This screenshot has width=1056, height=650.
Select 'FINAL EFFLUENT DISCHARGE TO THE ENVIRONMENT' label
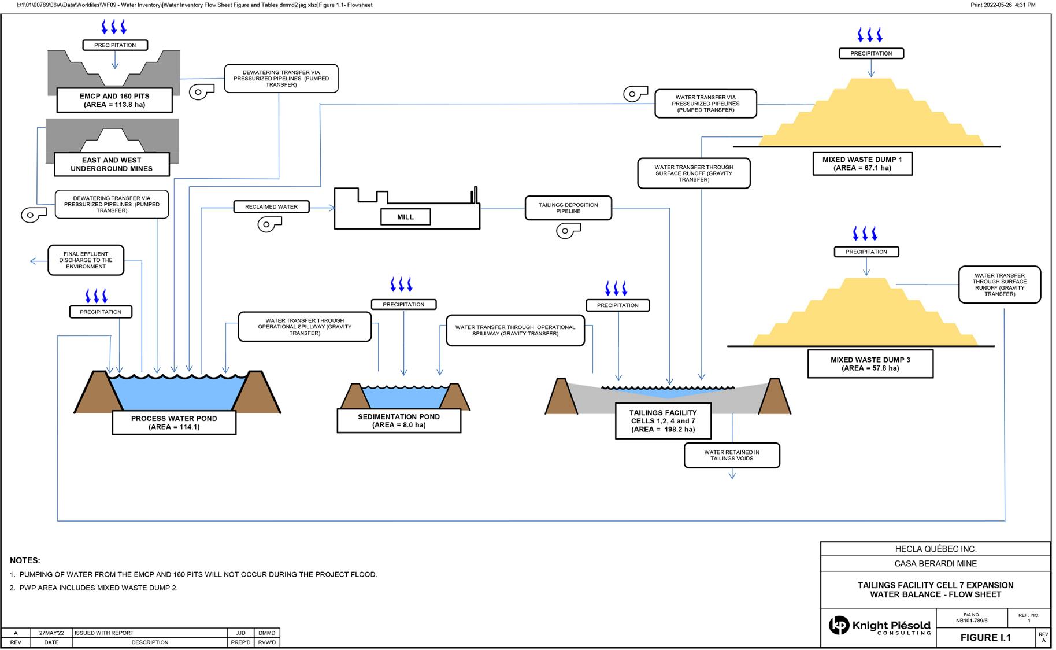click(86, 260)
